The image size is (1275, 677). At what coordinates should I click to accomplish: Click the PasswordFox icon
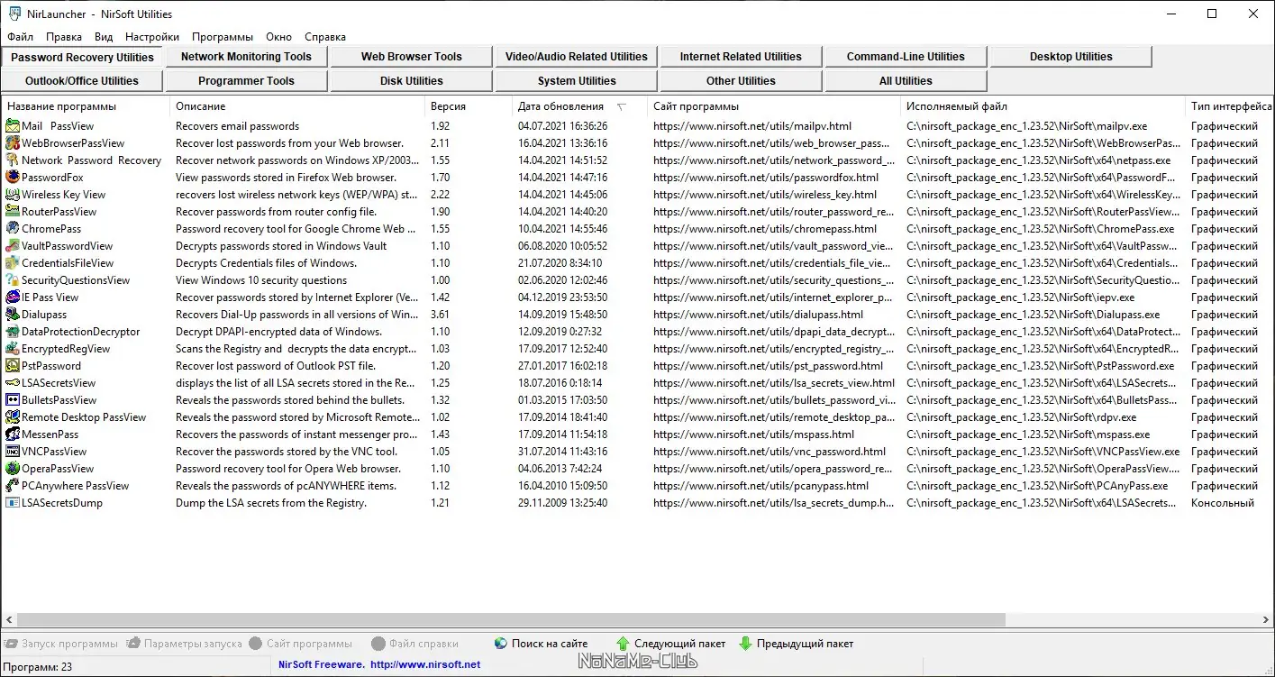tap(13, 178)
